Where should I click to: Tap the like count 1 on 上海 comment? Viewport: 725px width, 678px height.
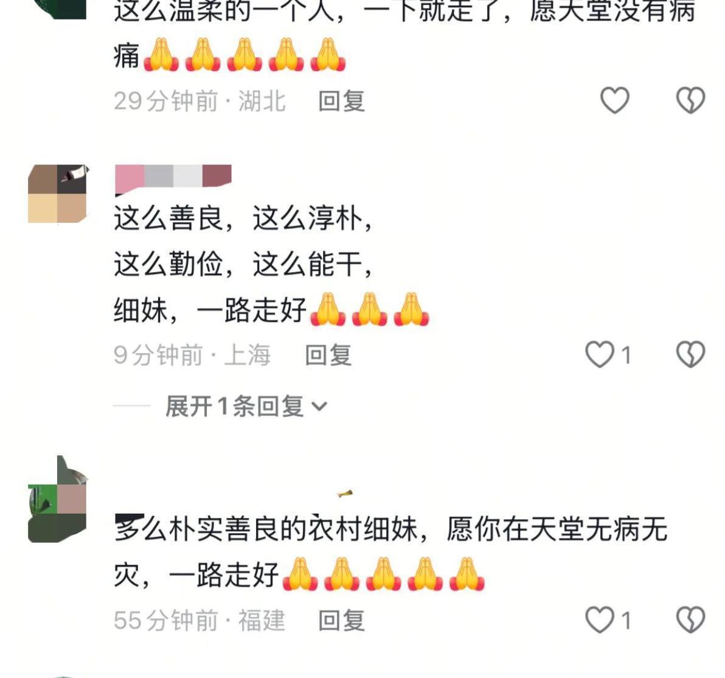click(626, 355)
